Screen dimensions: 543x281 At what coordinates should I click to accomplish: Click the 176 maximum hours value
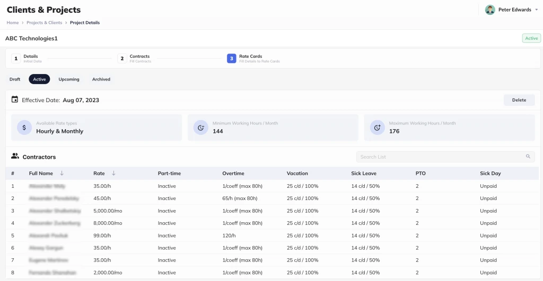(394, 131)
